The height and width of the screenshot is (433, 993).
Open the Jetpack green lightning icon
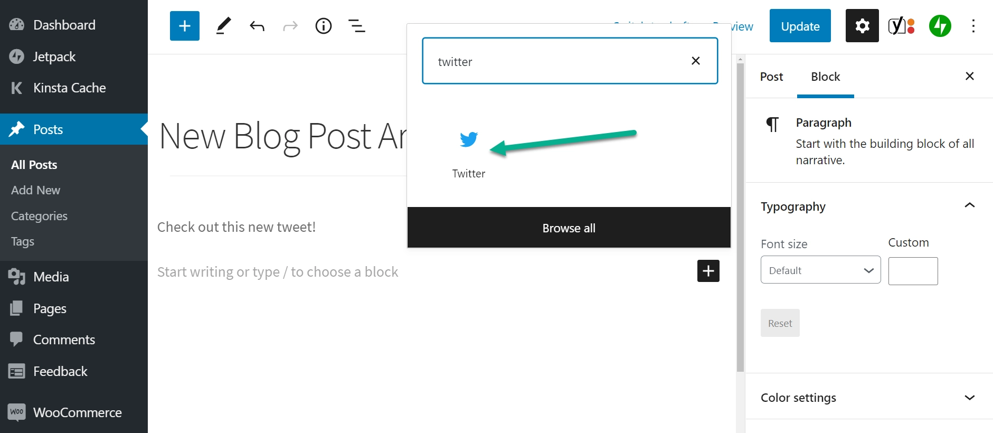(940, 26)
